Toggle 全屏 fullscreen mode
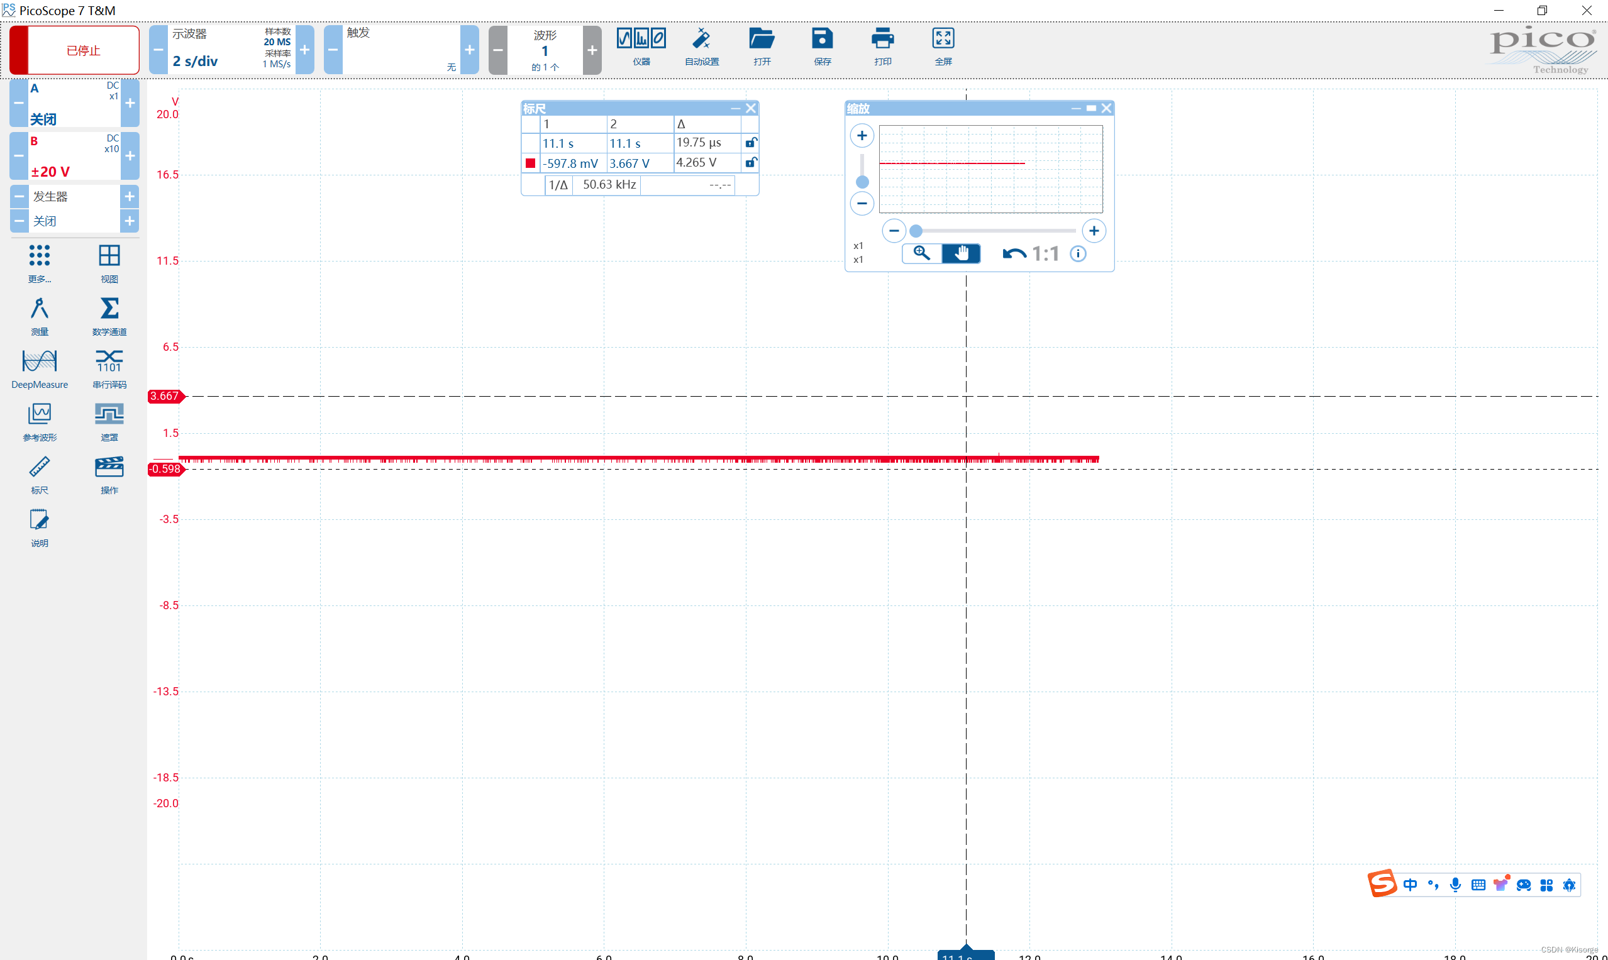Image resolution: width=1608 pixels, height=960 pixels. point(943,47)
